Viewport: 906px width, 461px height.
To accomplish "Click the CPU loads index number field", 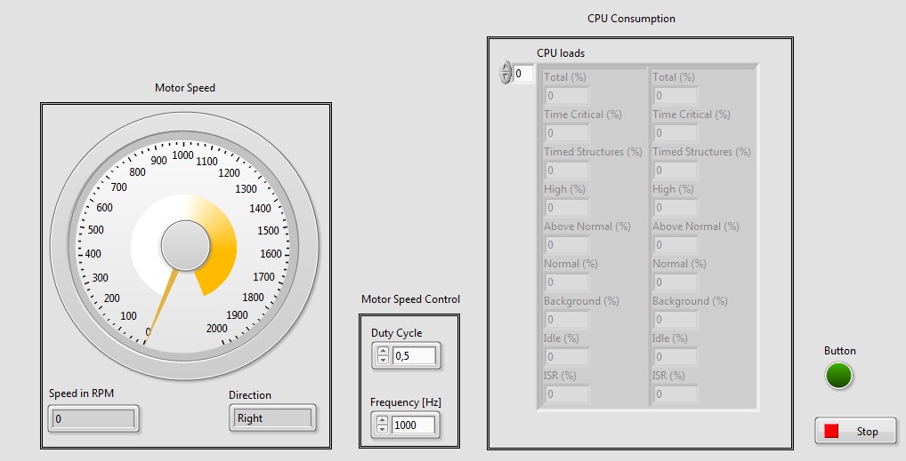I will click(524, 74).
